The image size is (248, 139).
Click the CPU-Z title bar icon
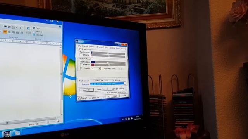[77, 41]
